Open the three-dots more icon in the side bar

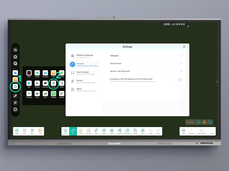click(x=15, y=109)
